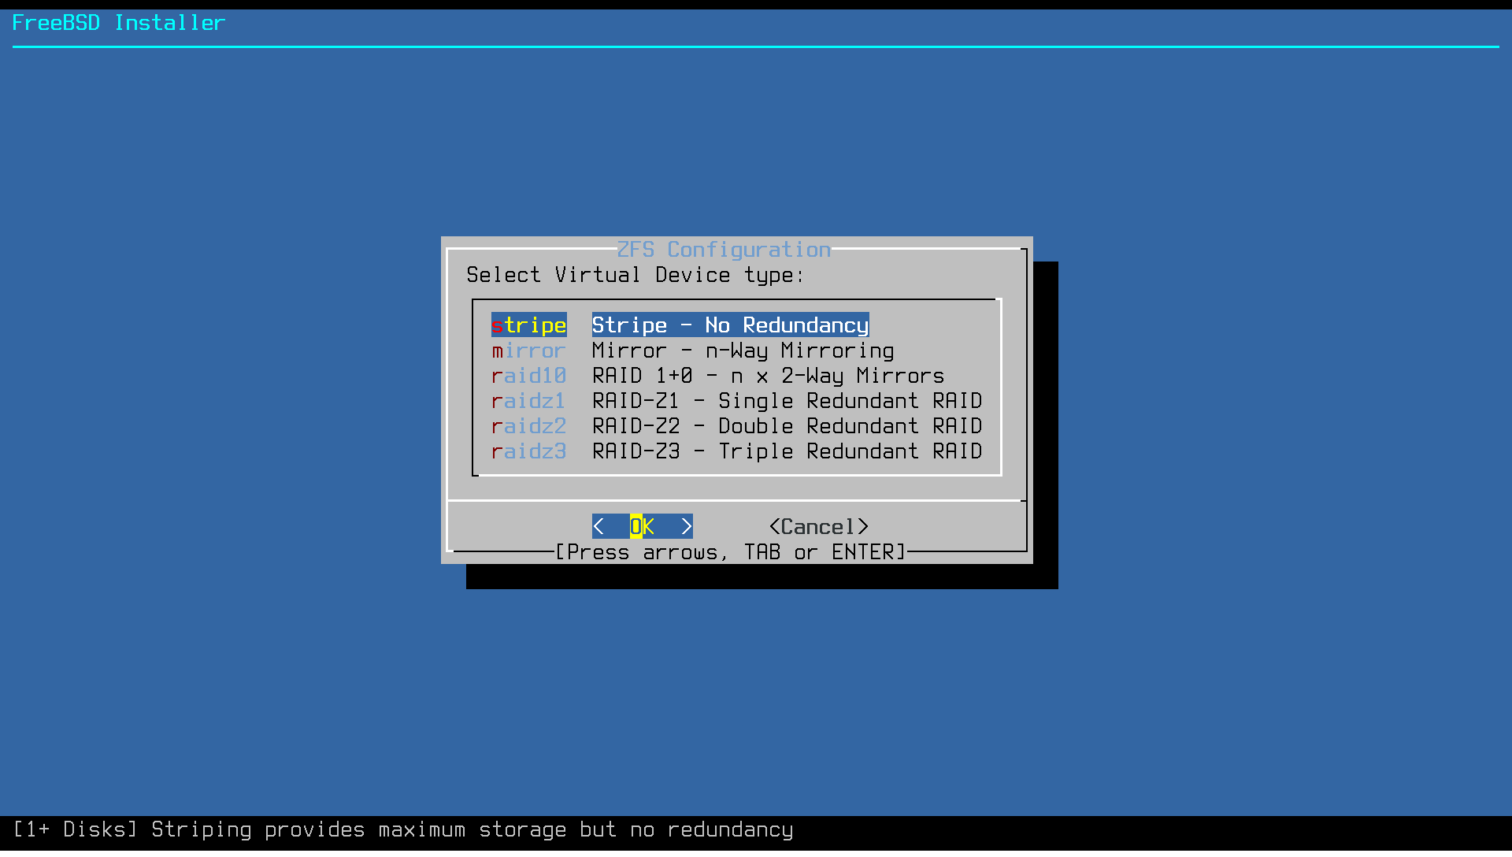Click left angle bracket of OK button
Screen dimensions: 1512x857
click(x=598, y=526)
